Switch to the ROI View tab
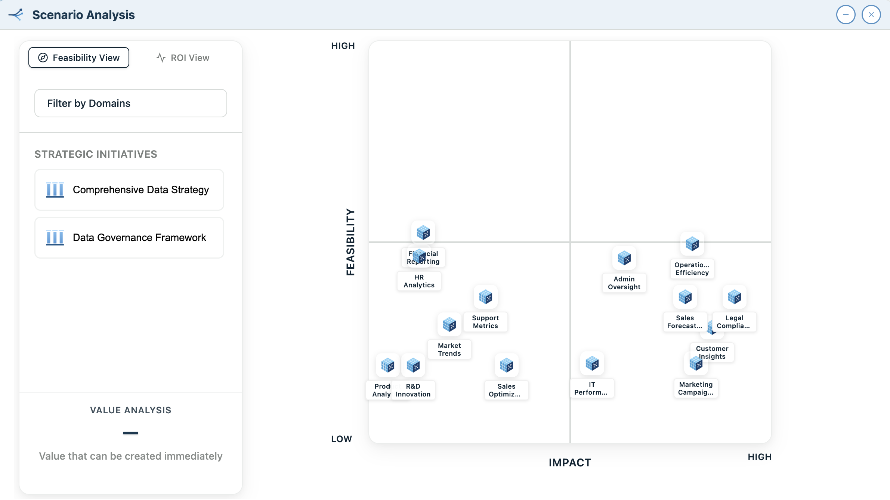 click(x=183, y=58)
